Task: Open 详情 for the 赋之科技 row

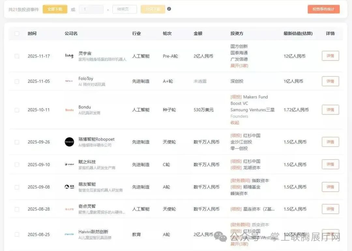Action: click(x=330, y=164)
